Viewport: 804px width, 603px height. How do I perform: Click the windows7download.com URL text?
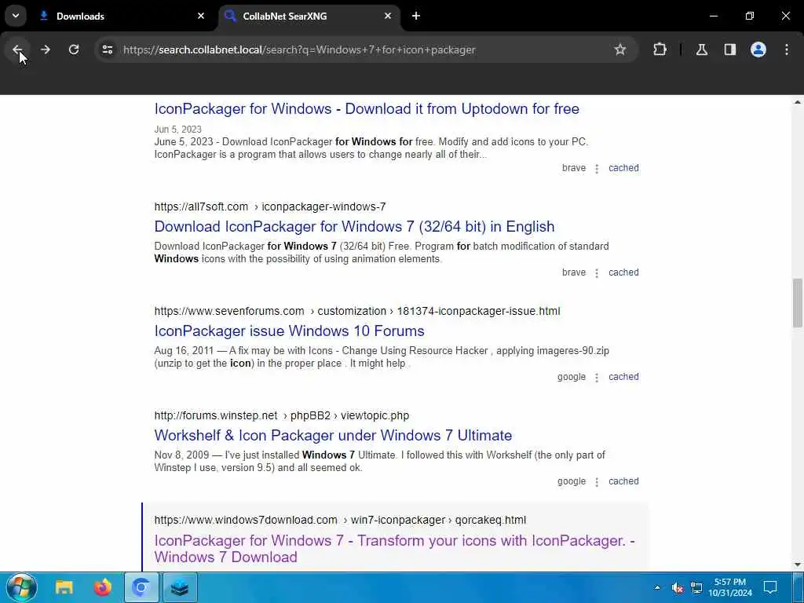click(x=246, y=520)
